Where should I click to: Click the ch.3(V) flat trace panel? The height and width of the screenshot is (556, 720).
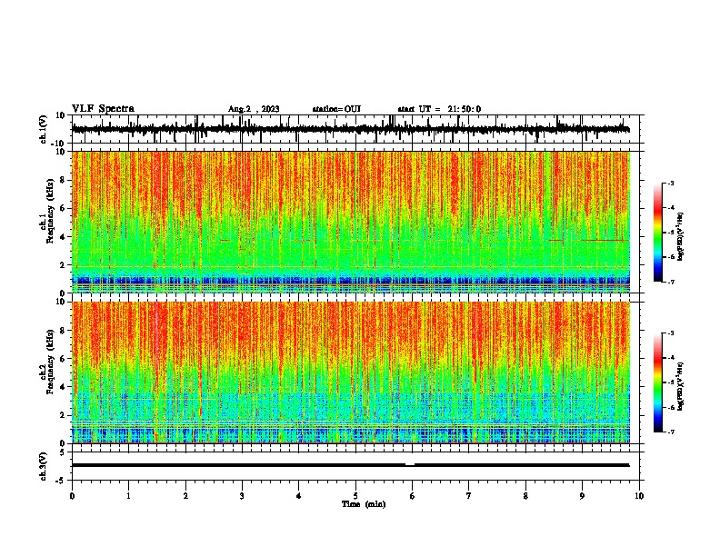[355, 466]
